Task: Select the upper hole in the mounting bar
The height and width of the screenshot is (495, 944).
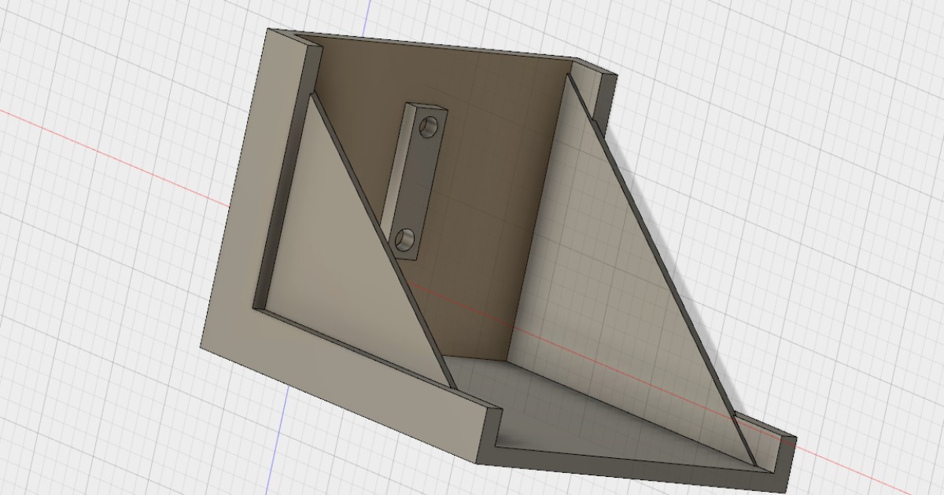Action: (430, 126)
